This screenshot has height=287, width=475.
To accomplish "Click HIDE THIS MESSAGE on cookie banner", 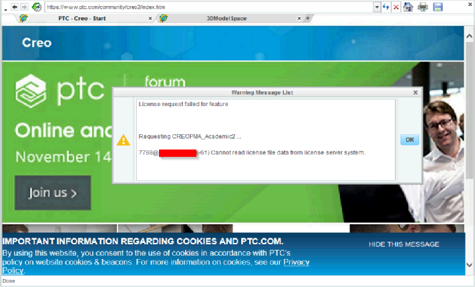I will [404, 244].
